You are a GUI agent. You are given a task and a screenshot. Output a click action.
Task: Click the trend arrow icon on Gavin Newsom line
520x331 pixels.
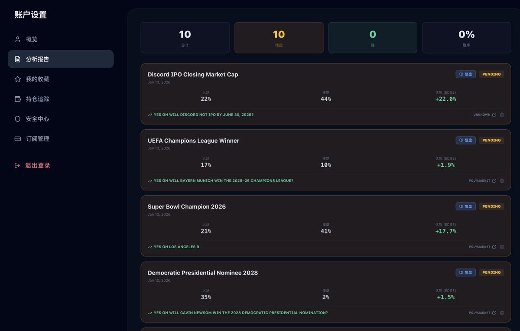click(150, 313)
